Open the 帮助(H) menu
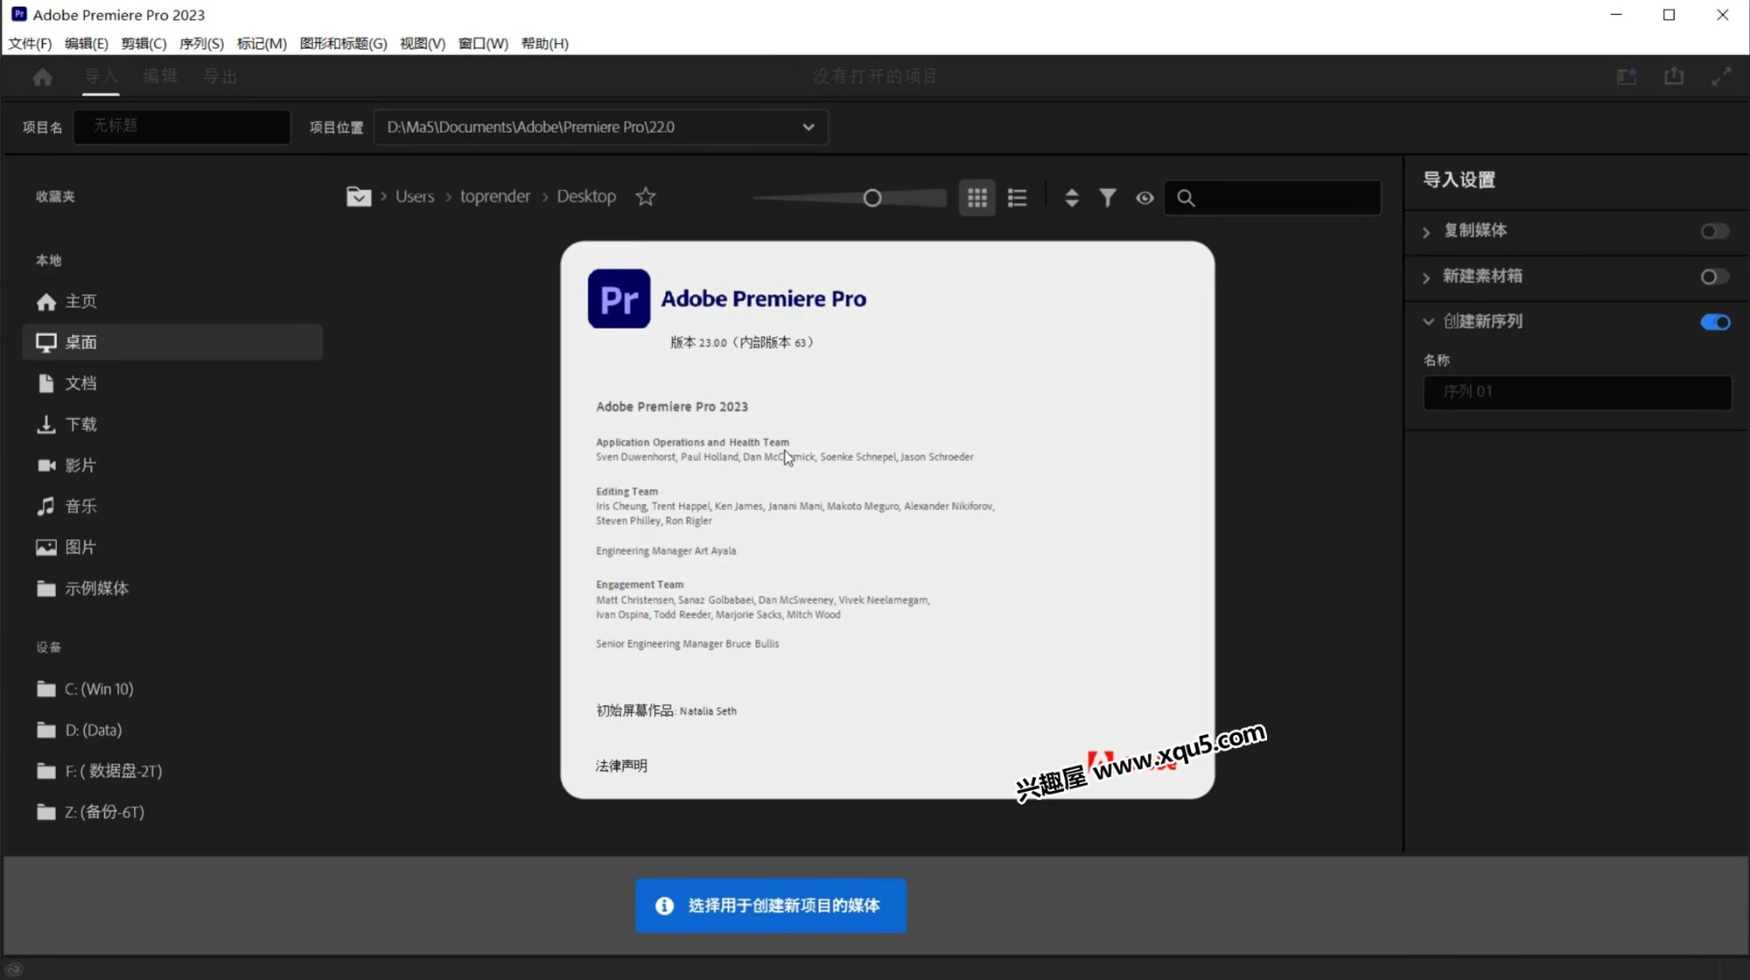 544,44
